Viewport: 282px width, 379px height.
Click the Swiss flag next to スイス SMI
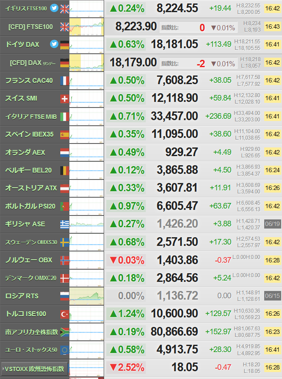65,98
